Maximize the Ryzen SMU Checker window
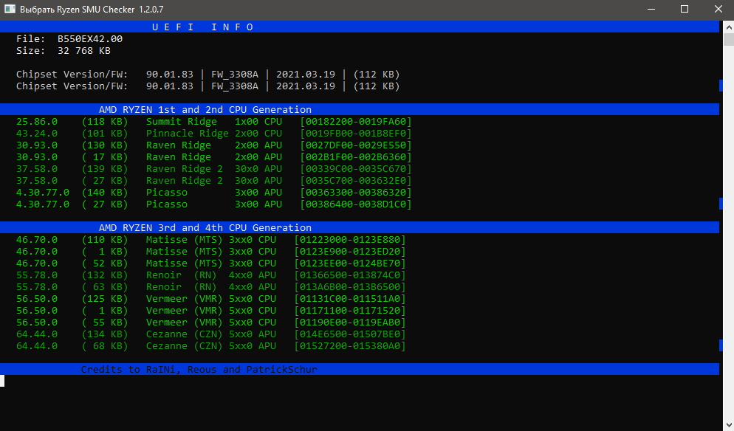Image resolution: width=734 pixels, height=431 pixels. 685,10
